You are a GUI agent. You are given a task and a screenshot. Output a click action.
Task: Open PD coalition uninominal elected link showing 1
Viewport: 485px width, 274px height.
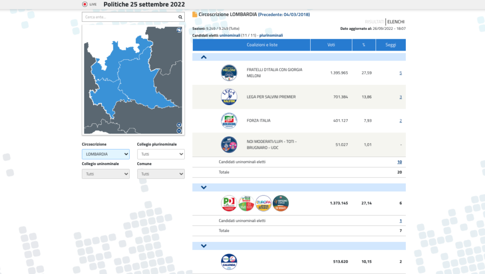click(401, 221)
